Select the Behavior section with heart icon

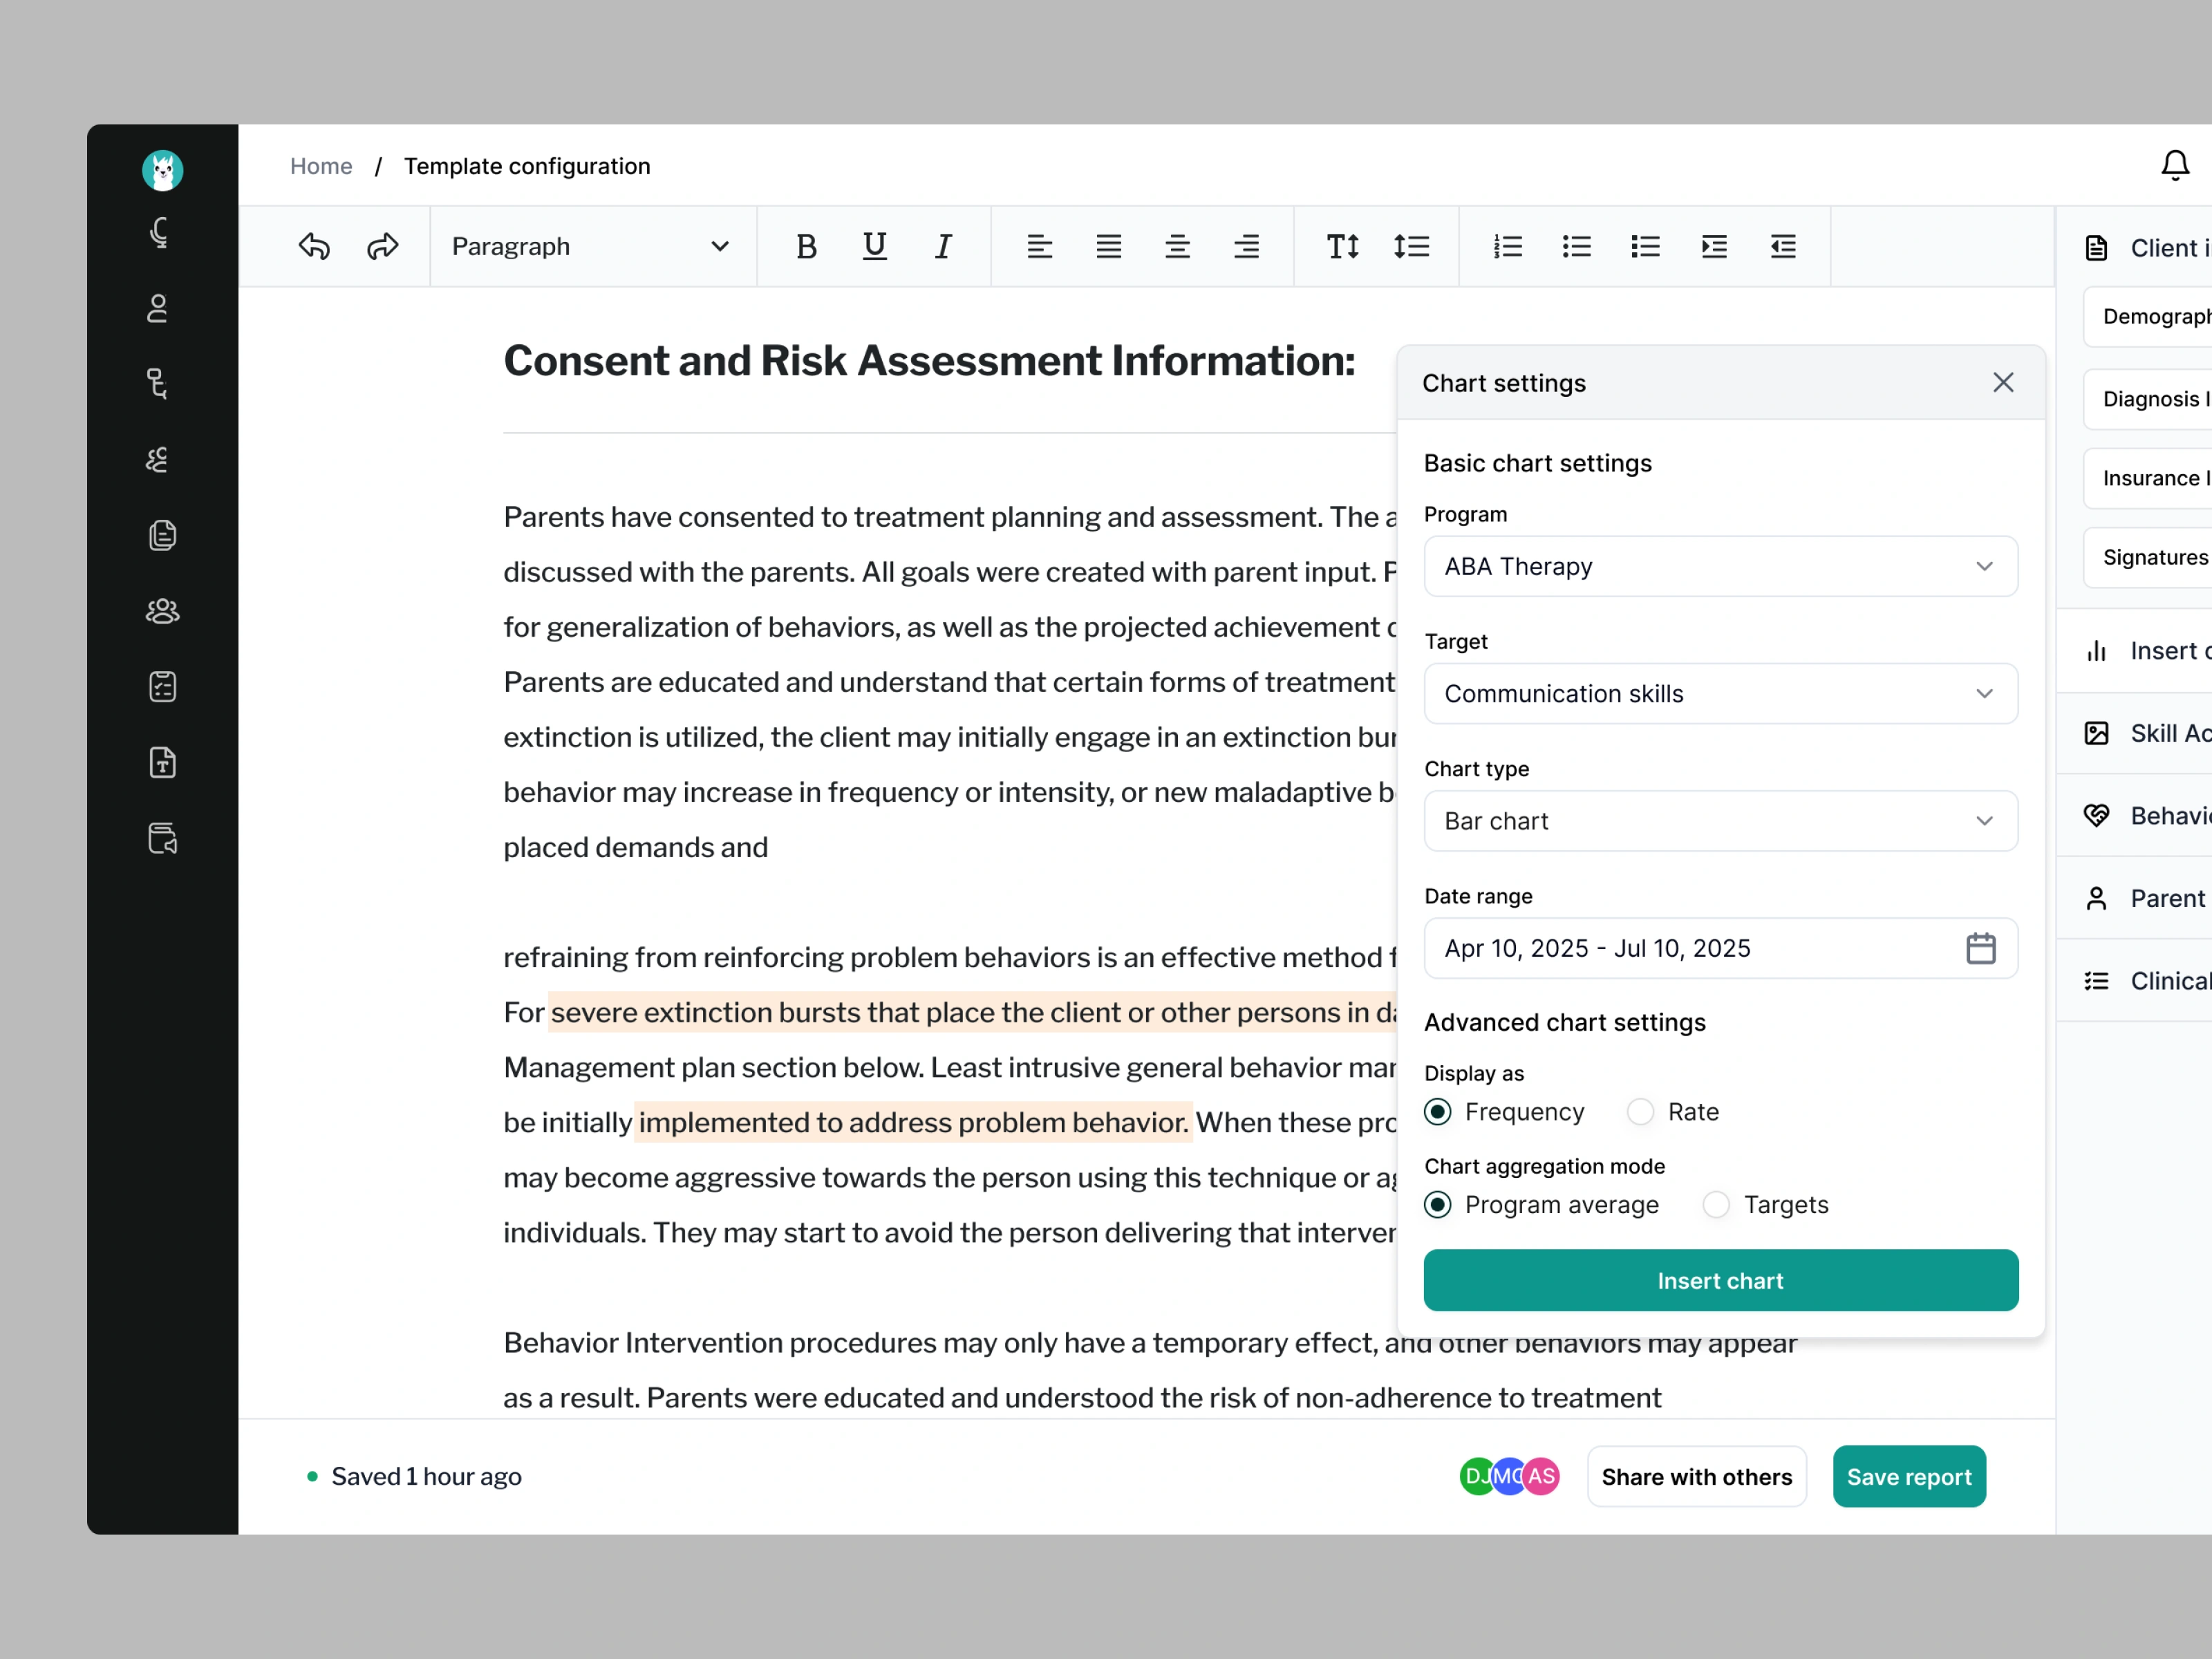point(2135,816)
